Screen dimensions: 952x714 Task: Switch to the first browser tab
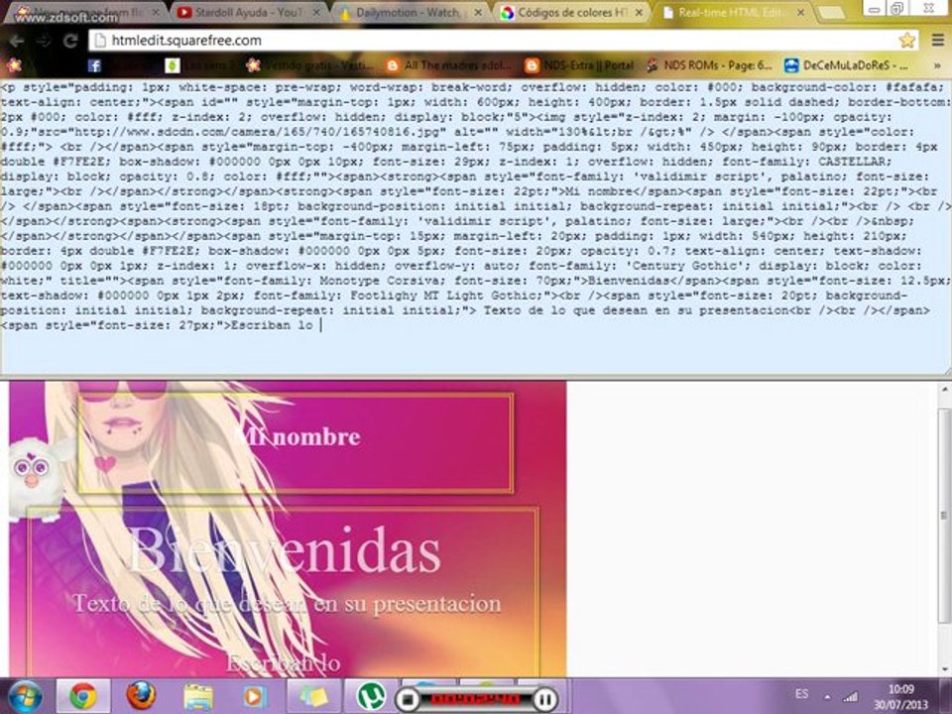[x=85, y=12]
